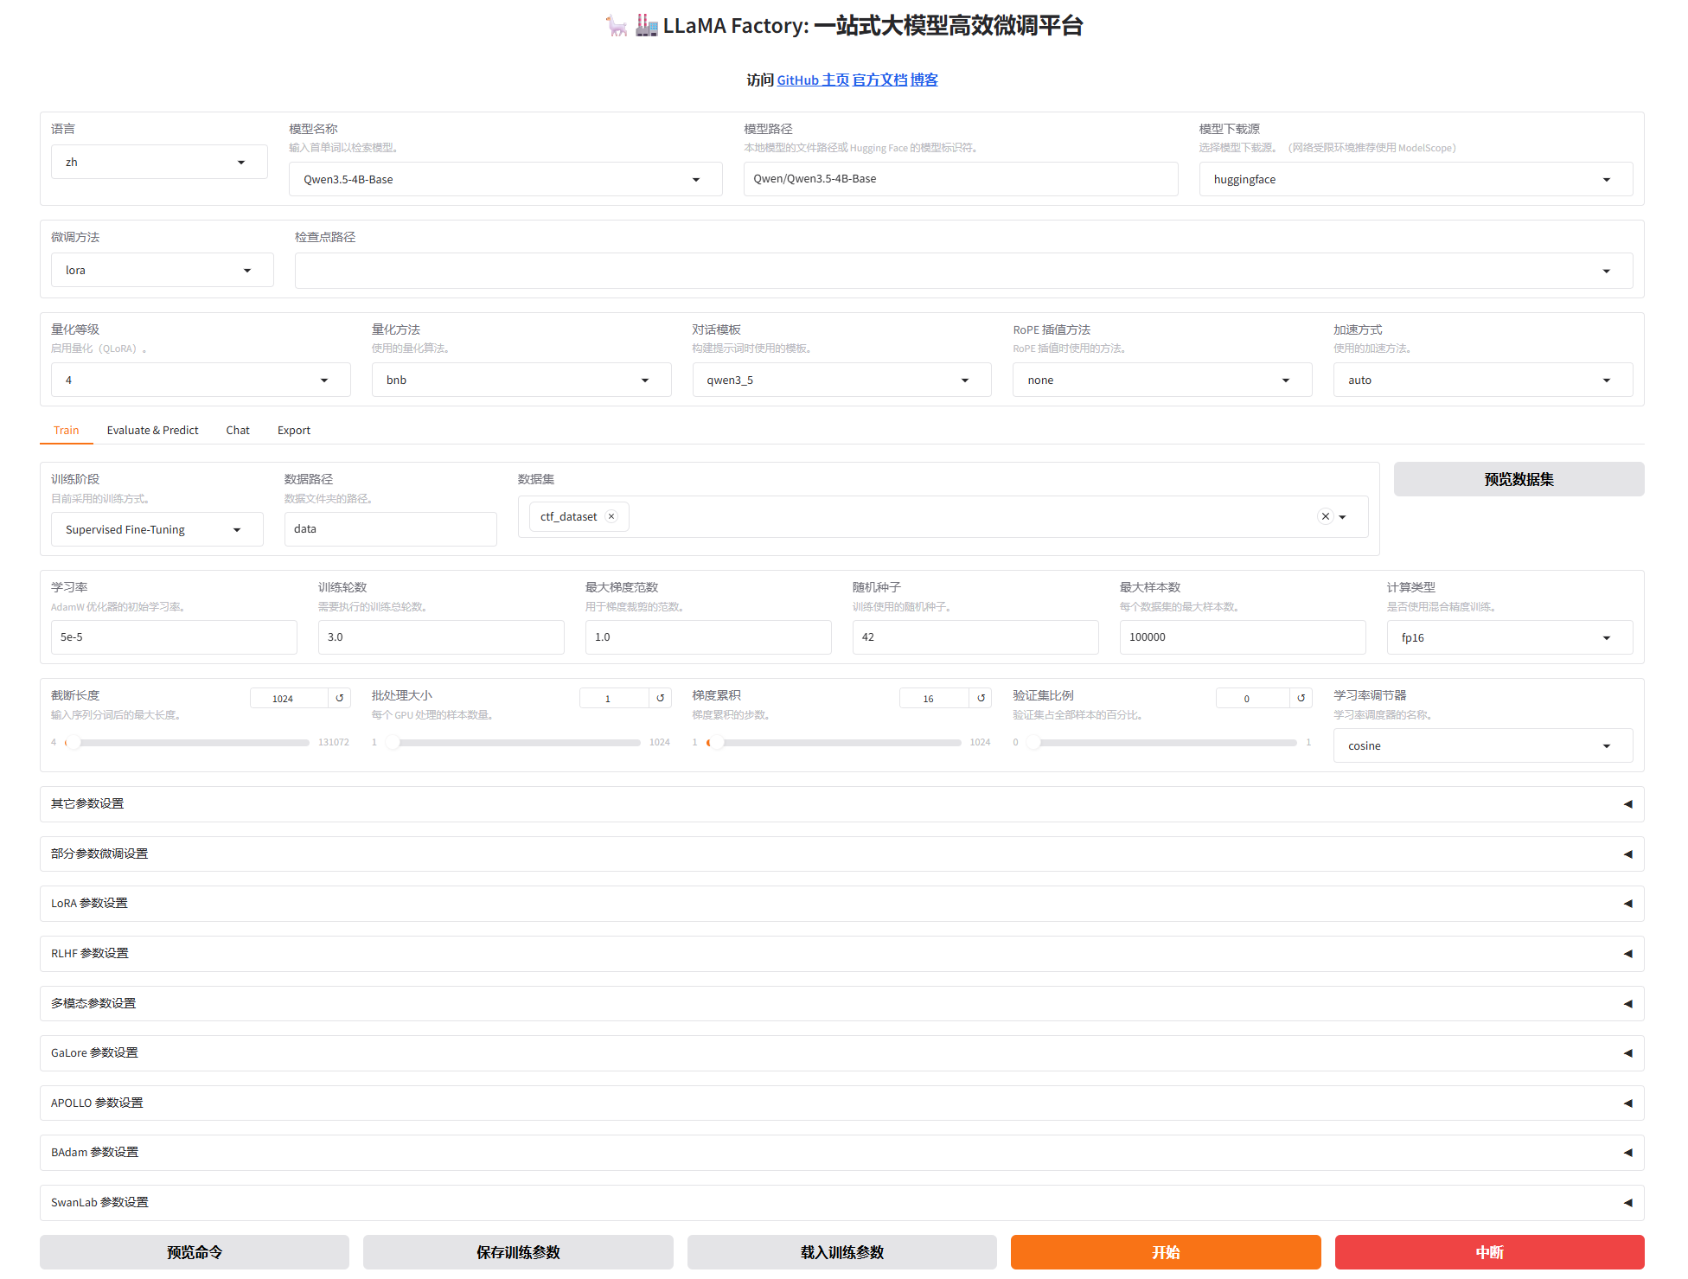
Task: Switch to the Evaluate & Predict tab
Action: [153, 430]
